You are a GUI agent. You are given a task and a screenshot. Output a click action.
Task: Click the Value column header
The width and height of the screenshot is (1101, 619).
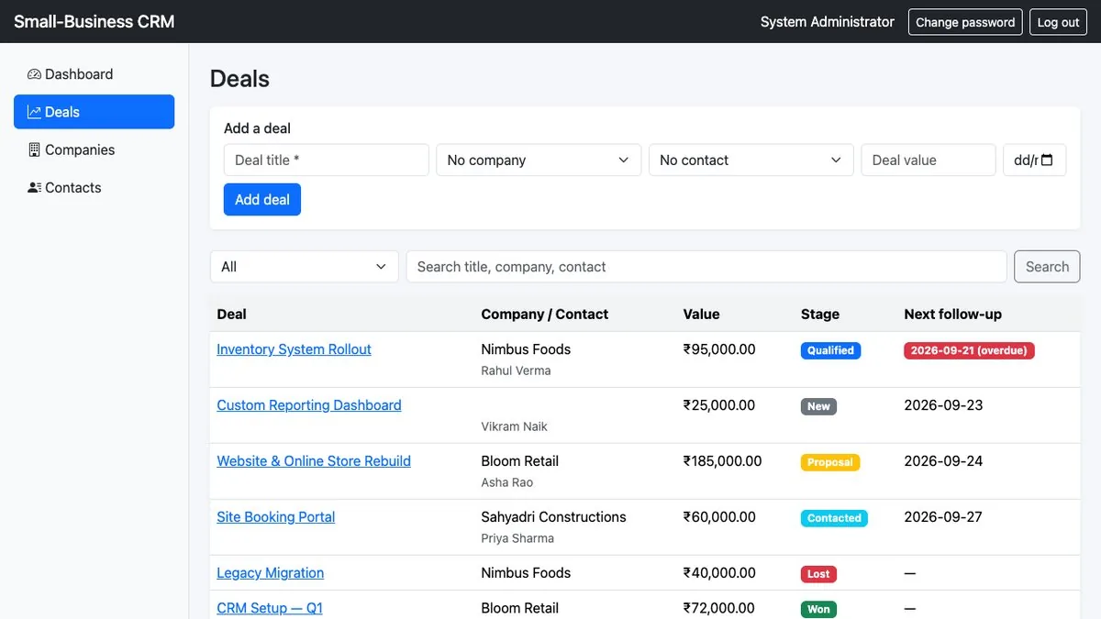(x=701, y=314)
